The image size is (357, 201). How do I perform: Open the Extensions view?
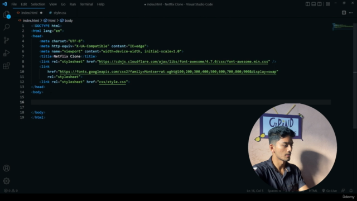[6, 66]
